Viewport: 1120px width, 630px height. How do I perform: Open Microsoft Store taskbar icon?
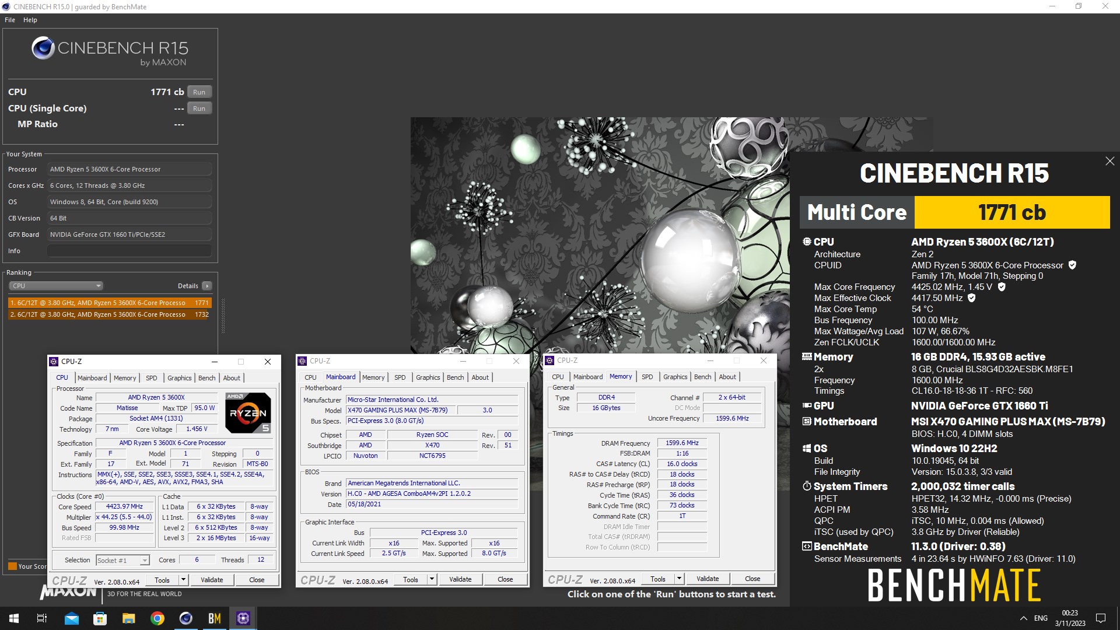(100, 618)
